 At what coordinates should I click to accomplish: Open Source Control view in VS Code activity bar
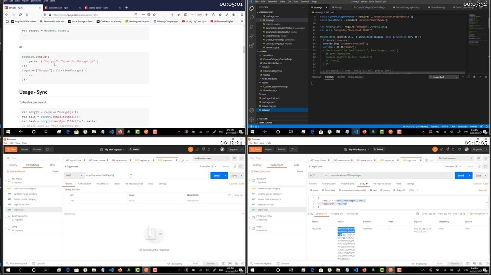click(252, 27)
